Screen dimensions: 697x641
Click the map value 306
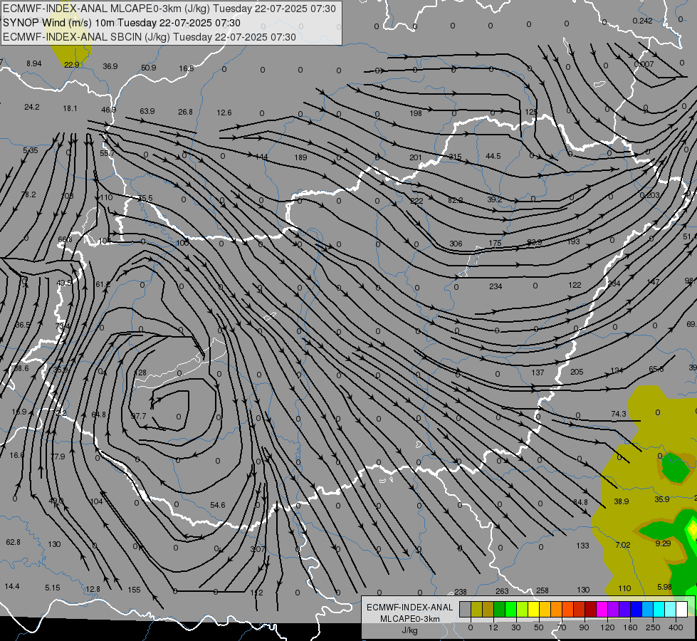click(456, 244)
